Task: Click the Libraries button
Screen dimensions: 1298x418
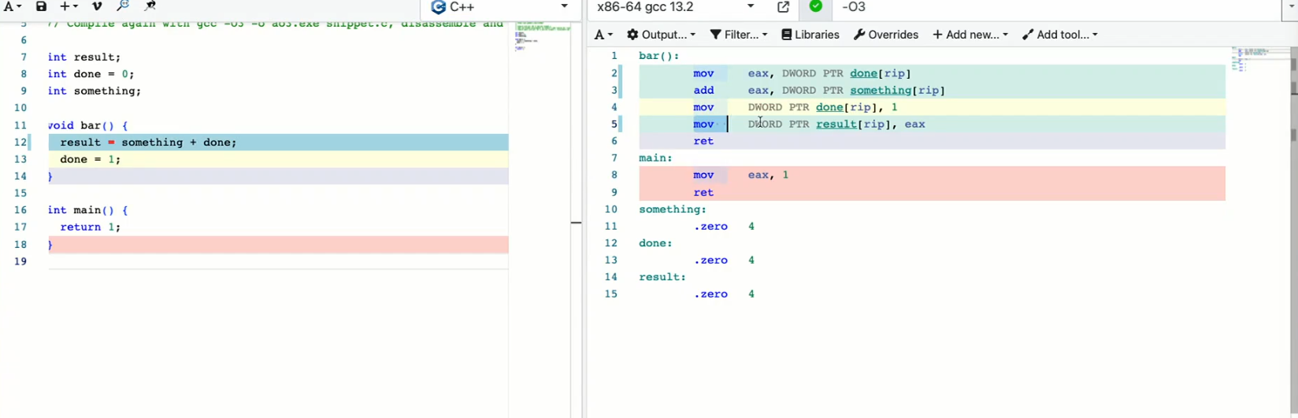Action: pyautogui.click(x=810, y=35)
